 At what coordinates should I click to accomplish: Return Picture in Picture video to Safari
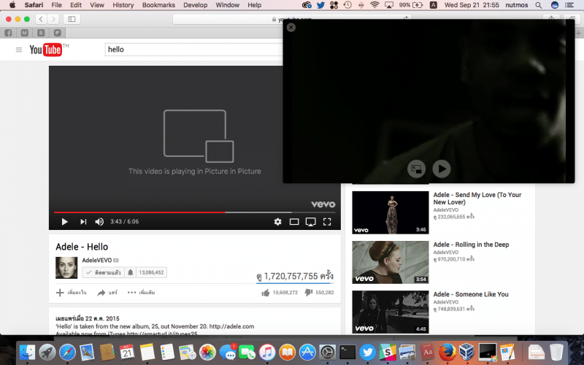[x=416, y=169]
